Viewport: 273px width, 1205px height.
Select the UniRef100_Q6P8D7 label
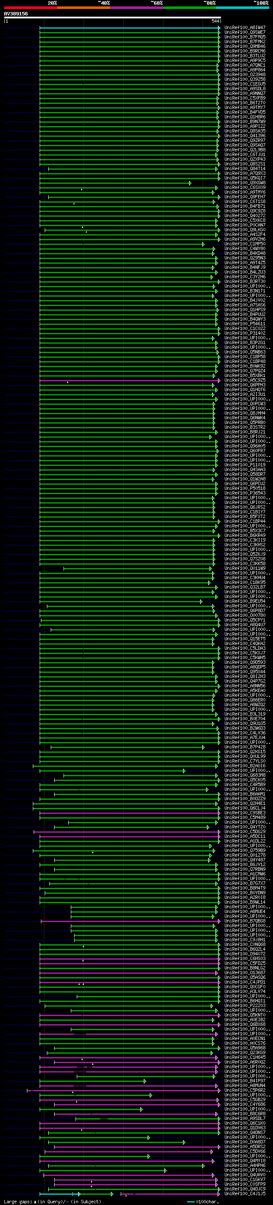[x=245, y=610]
